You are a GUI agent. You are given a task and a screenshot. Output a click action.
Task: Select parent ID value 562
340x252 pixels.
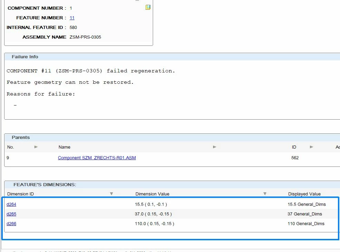pyautogui.click(x=295, y=158)
